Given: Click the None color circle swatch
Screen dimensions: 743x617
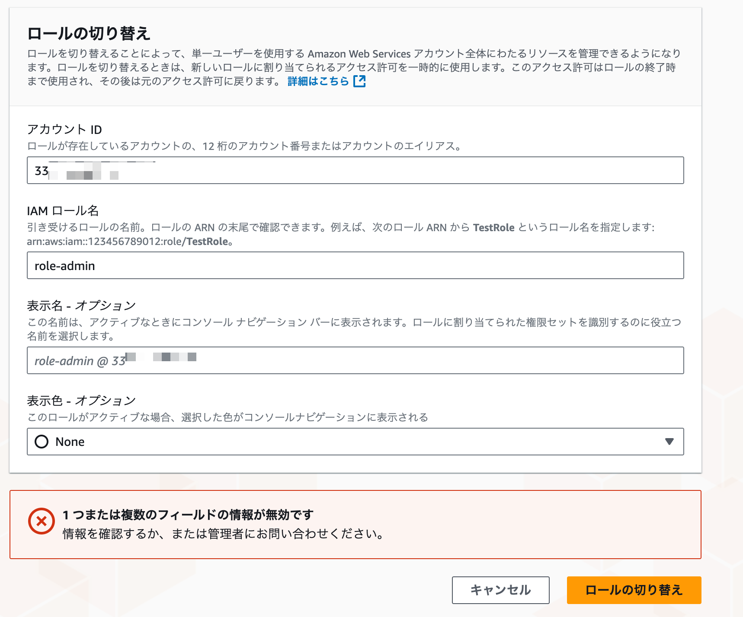Looking at the screenshot, I should click(42, 442).
